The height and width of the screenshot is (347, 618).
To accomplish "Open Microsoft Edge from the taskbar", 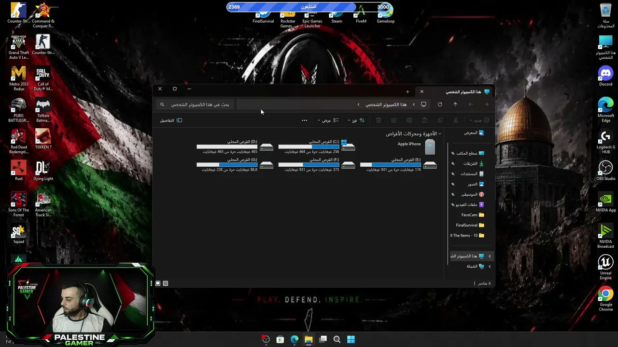I will point(295,339).
